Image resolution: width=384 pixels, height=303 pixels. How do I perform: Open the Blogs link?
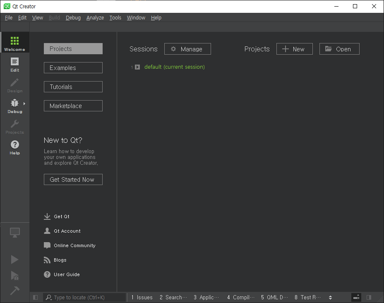point(55,260)
